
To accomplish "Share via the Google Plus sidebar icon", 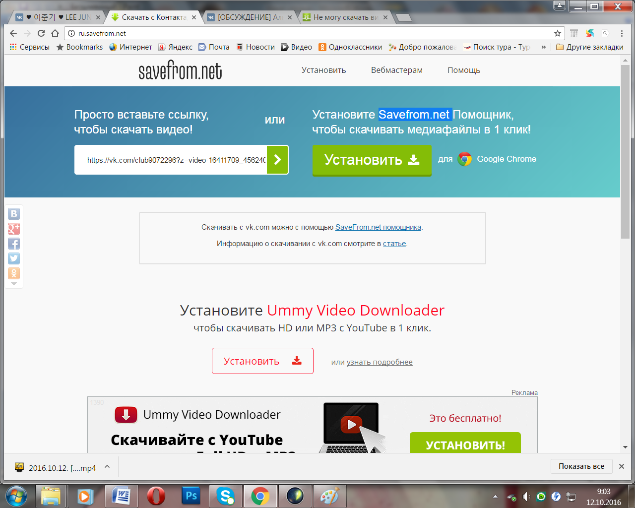I will [14, 229].
